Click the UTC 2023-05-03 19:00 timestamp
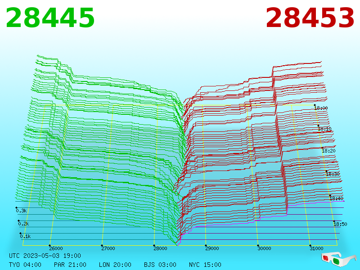The height and width of the screenshot is (270, 360). coord(45,256)
